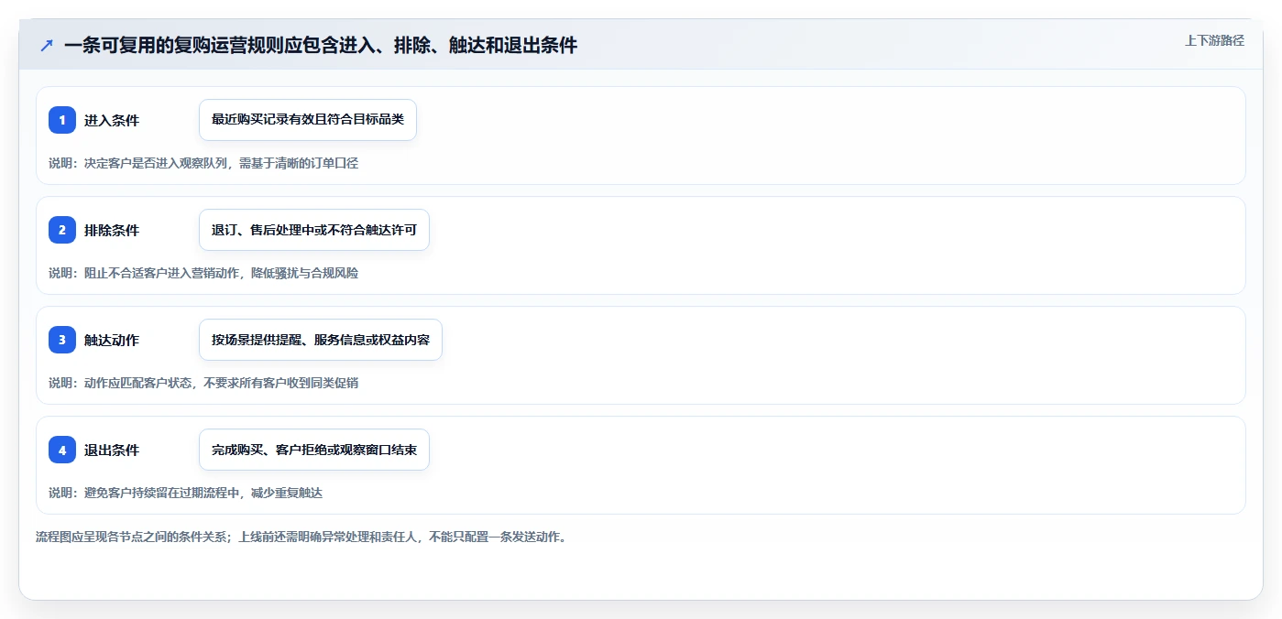Click the footer text starting 流程图应呈现各节点之间的条件关系

[301, 537]
